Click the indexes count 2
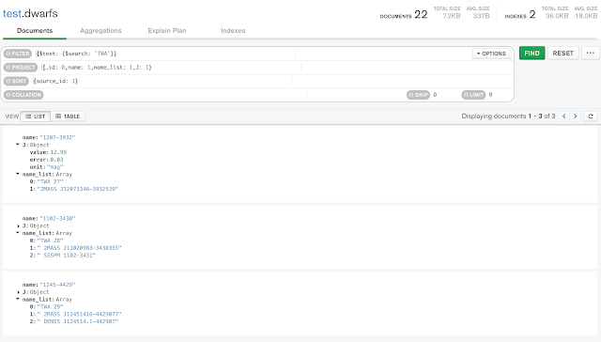This screenshot has height=342, width=601. (x=532, y=15)
